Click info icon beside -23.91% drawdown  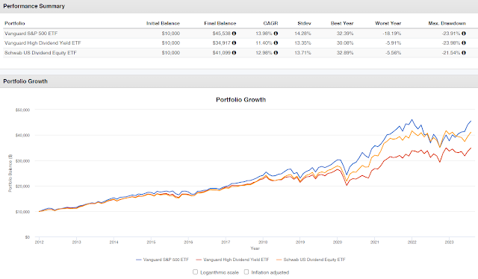pyautogui.click(x=464, y=34)
